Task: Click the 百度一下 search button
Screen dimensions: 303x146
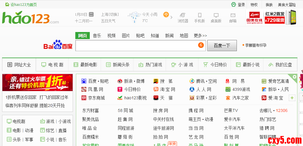Action: point(222,46)
